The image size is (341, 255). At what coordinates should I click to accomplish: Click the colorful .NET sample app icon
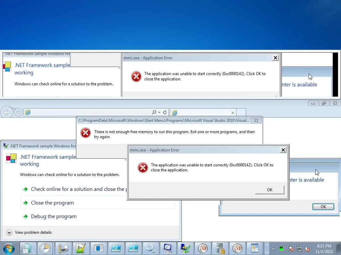click(11, 158)
